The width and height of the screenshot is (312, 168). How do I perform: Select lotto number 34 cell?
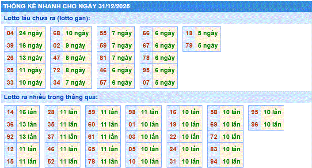pos(57,82)
